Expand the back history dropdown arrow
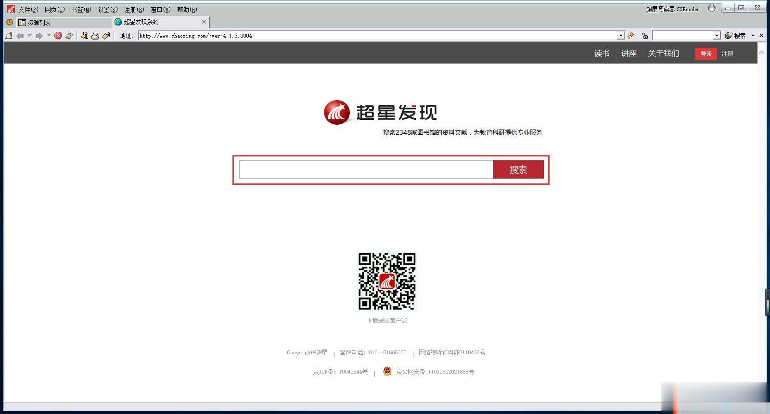Image resolution: width=770 pixels, height=414 pixels. pyautogui.click(x=29, y=36)
